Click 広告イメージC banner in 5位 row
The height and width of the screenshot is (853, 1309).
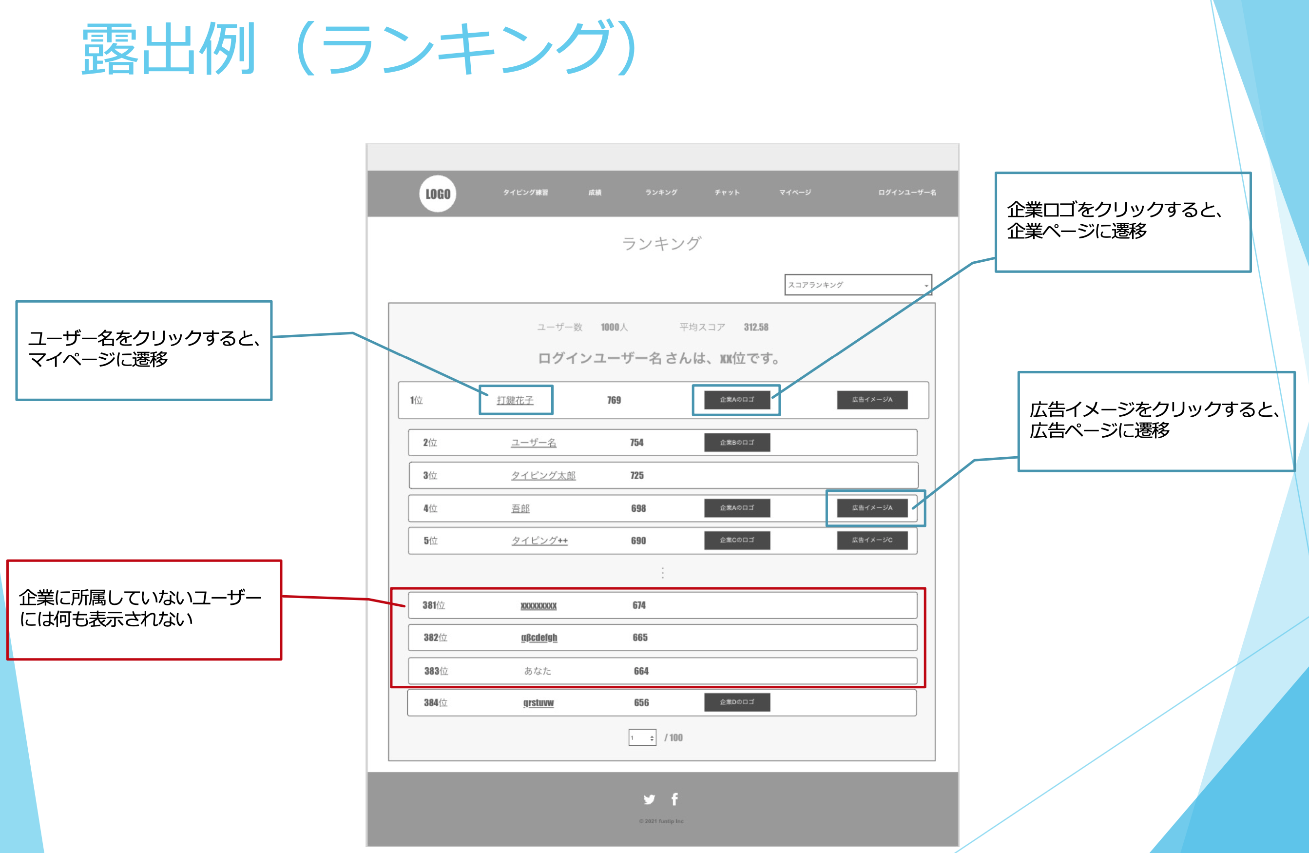872,540
